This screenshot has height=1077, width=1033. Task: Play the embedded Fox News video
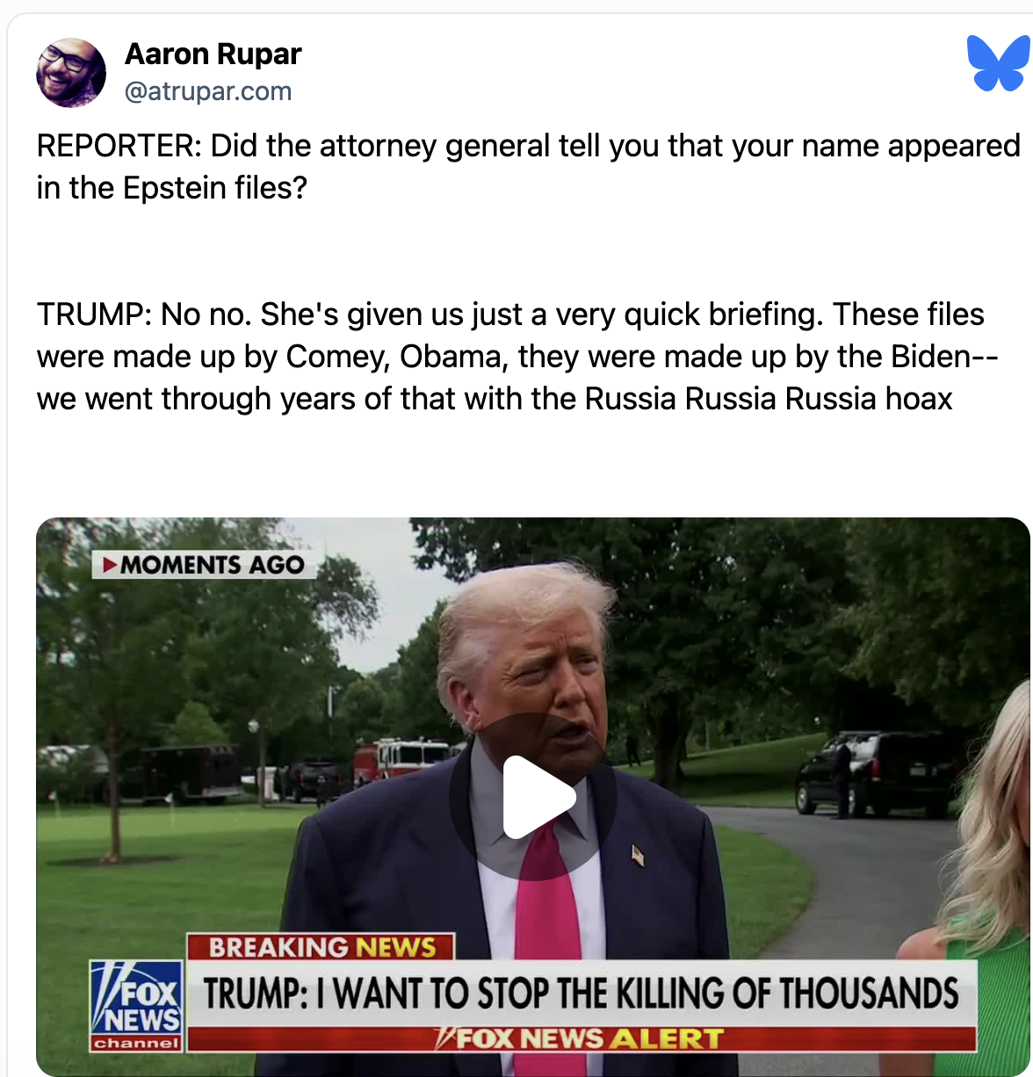point(533,797)
